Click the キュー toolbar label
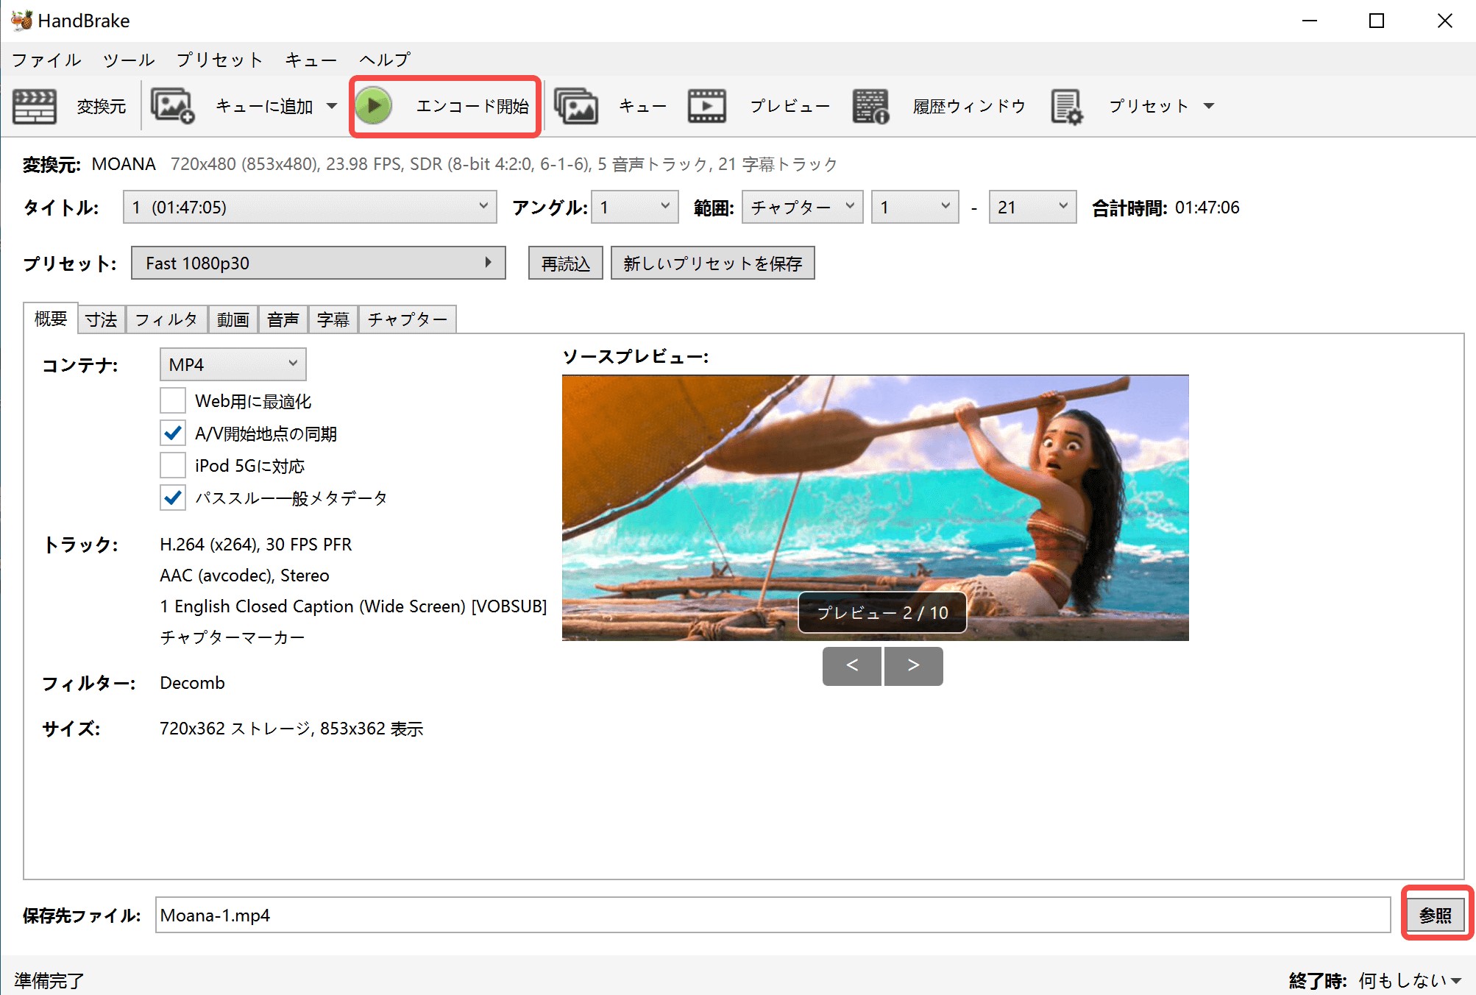Image resolution: width=1476 pixels, height=995 pixels. point(642,106)
